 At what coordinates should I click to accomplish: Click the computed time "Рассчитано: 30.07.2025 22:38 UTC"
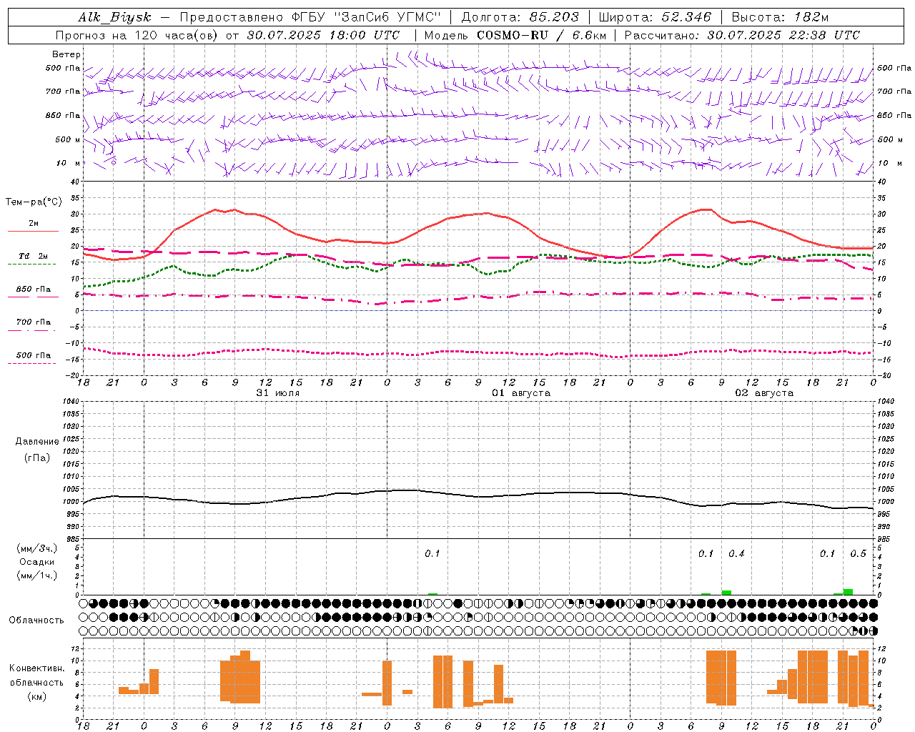click(742, 35)
